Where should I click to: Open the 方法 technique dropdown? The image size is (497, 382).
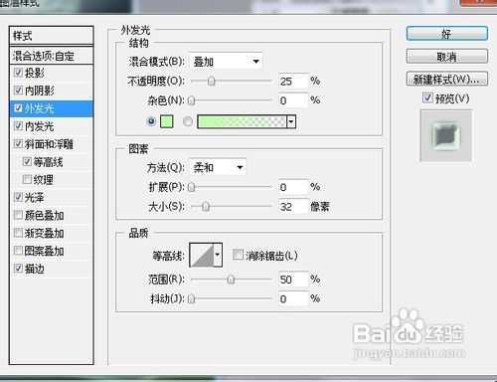pos(218,167)
